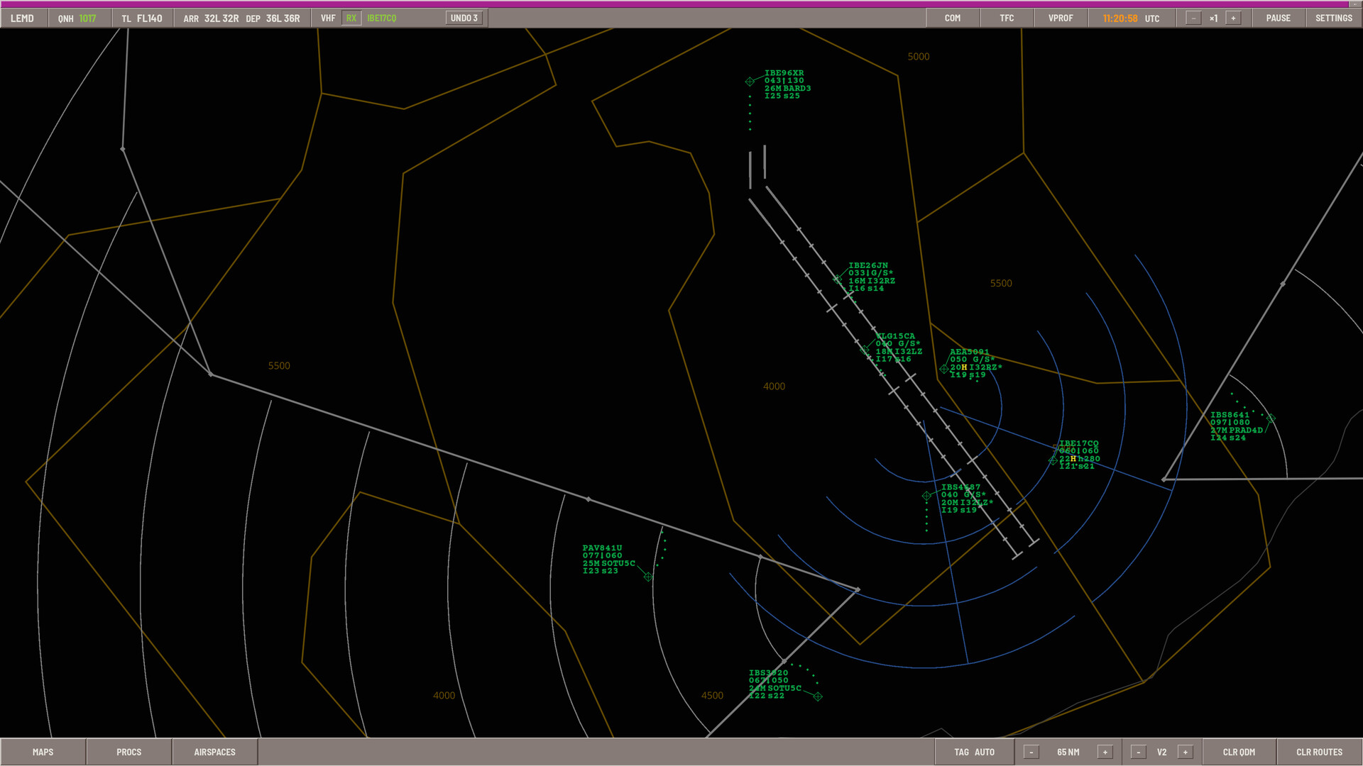Select the IBS8641 aircraft target symbol
The height and width of the screenshot is (766, 1363).
pyautogui.click(x=1271, y=419)
